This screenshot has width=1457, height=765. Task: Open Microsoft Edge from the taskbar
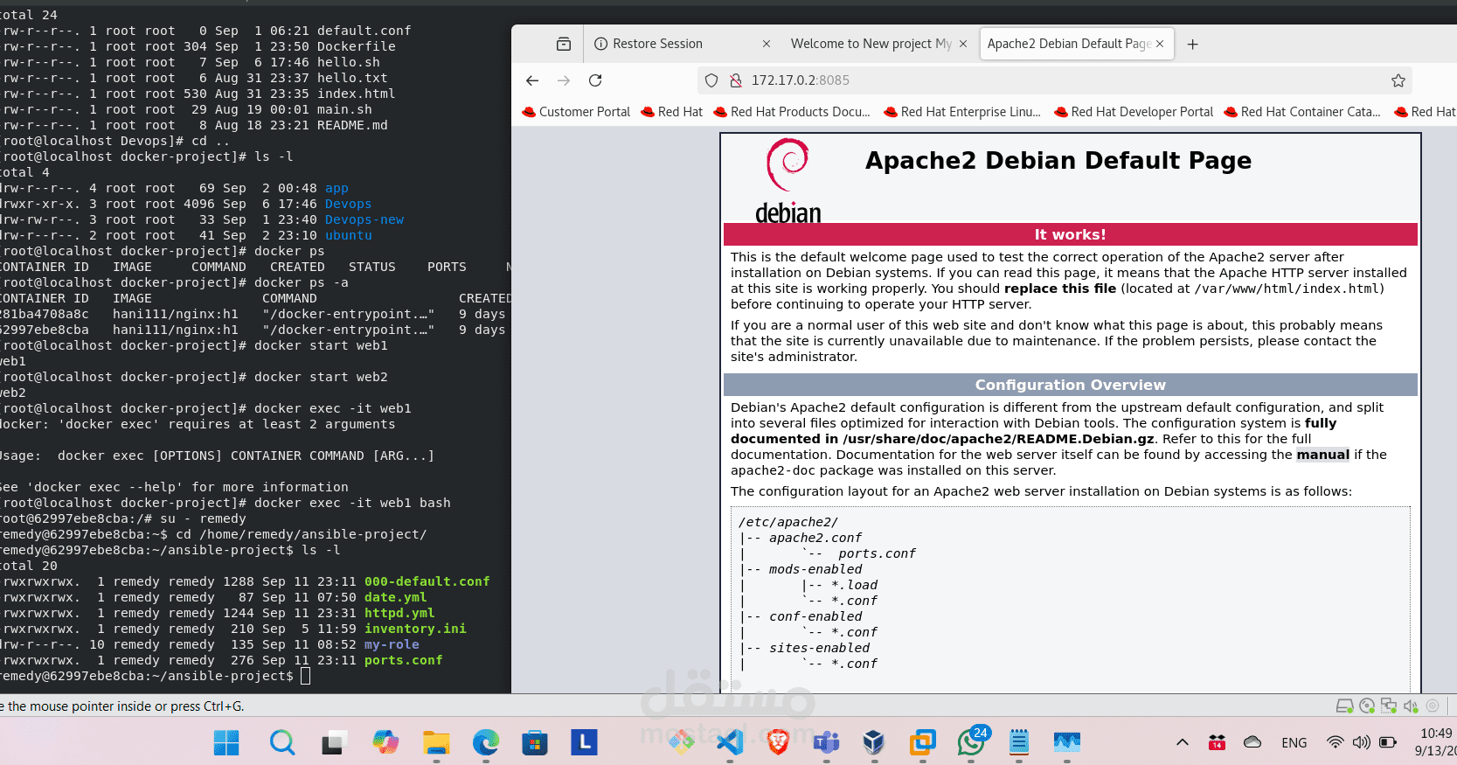[486, 743]
